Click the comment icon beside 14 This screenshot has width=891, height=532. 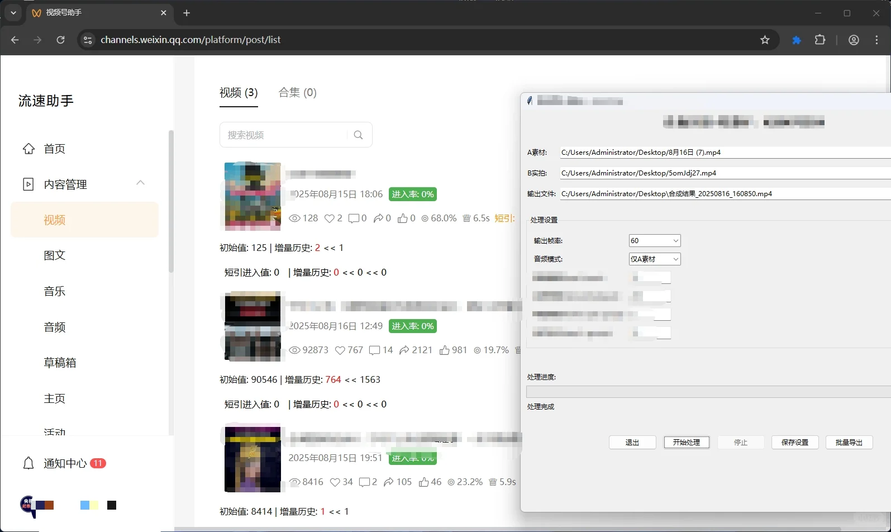pos(375,350)
